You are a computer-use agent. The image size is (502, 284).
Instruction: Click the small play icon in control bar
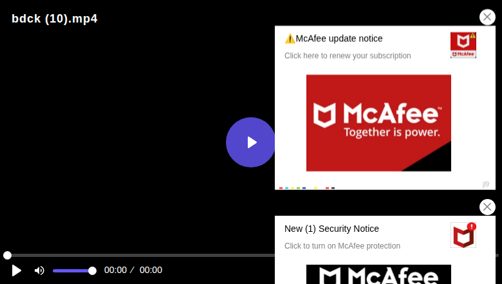tap(16, 270)
